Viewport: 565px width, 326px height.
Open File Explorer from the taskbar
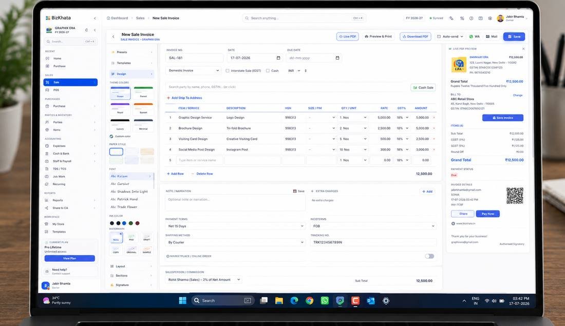(279, 300)
